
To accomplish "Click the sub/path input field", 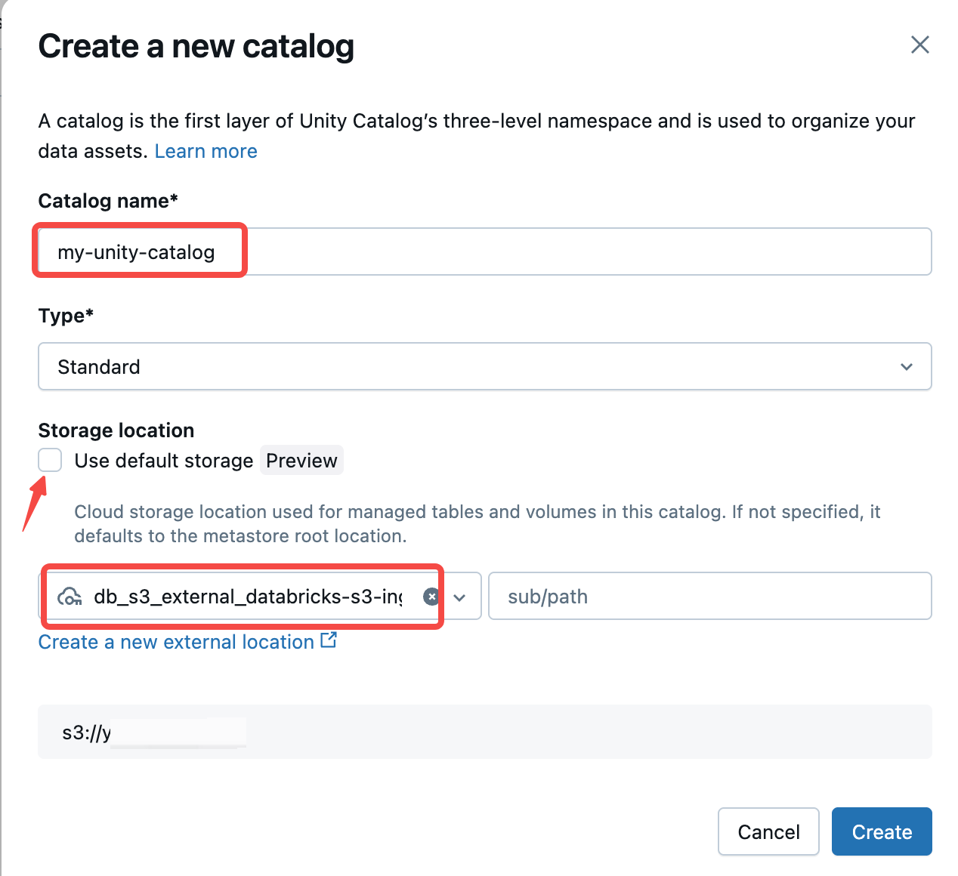I will pos(709,596).
